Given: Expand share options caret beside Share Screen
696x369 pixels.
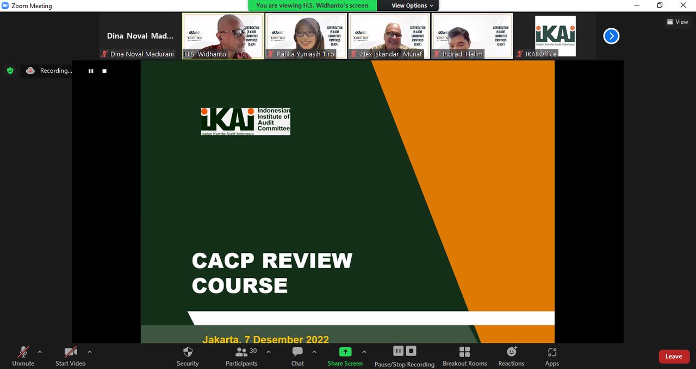Looking at the screenshot, I should [x=364, y=352].
